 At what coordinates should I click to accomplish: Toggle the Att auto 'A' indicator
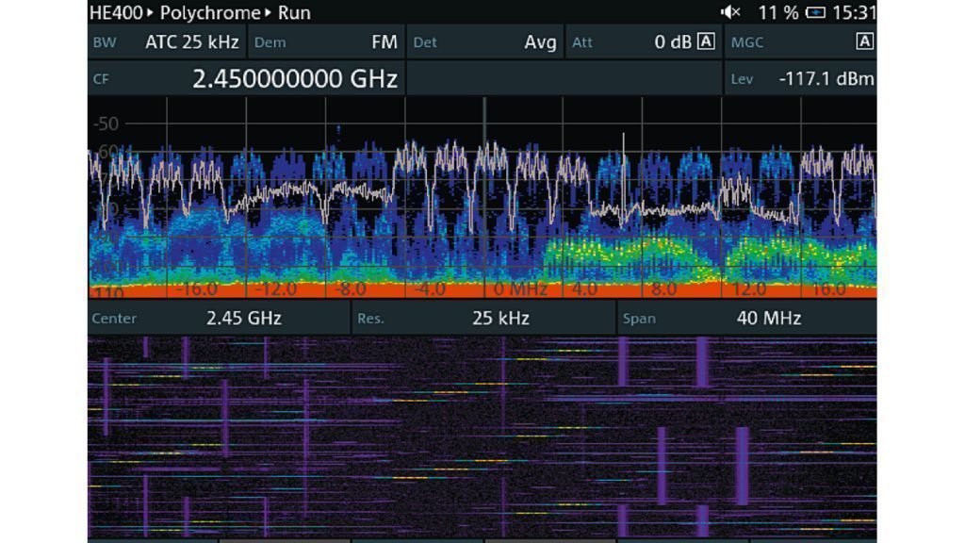click(706, 41)
